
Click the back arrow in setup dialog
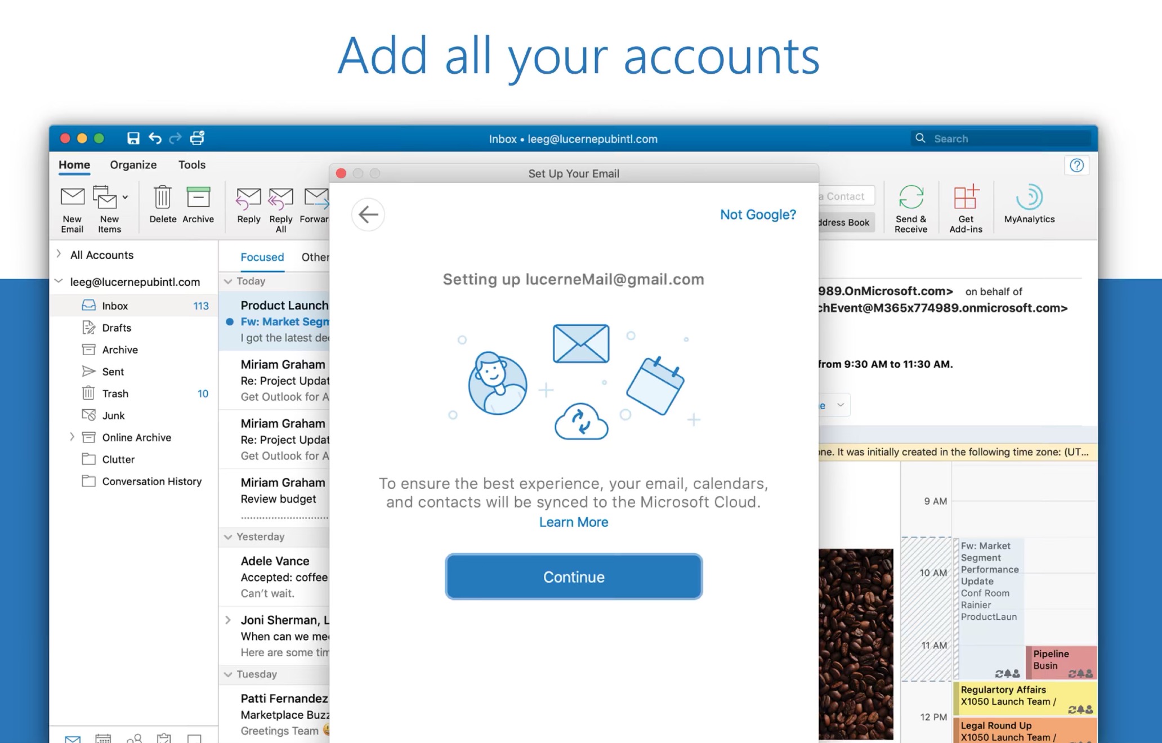(x=368, y=214)
